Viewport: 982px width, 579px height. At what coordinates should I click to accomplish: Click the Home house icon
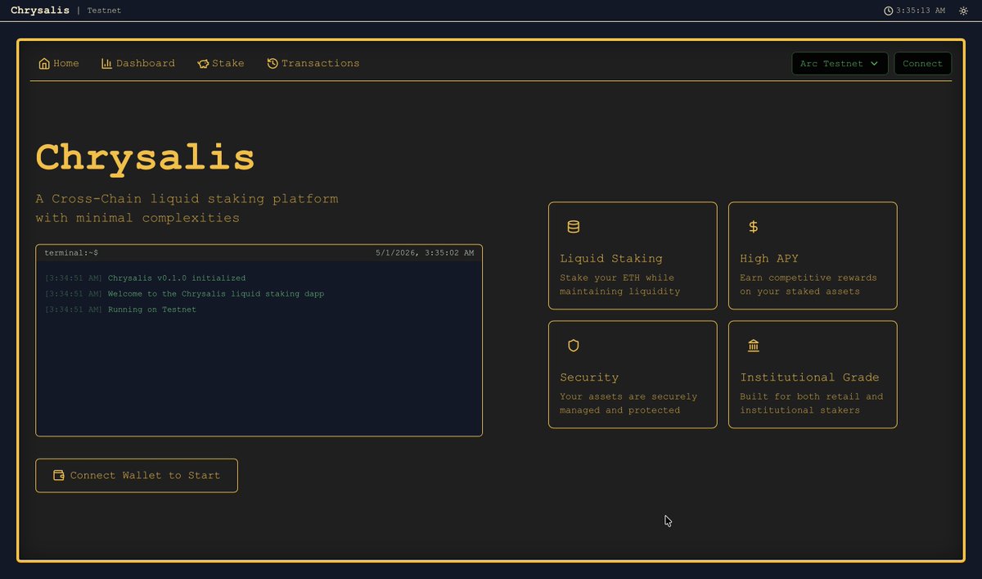44,64
